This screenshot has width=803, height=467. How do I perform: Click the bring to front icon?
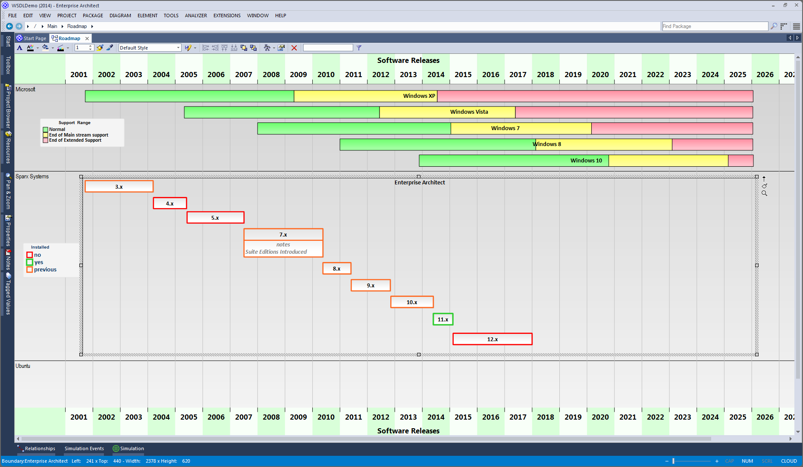click(244, 48)
